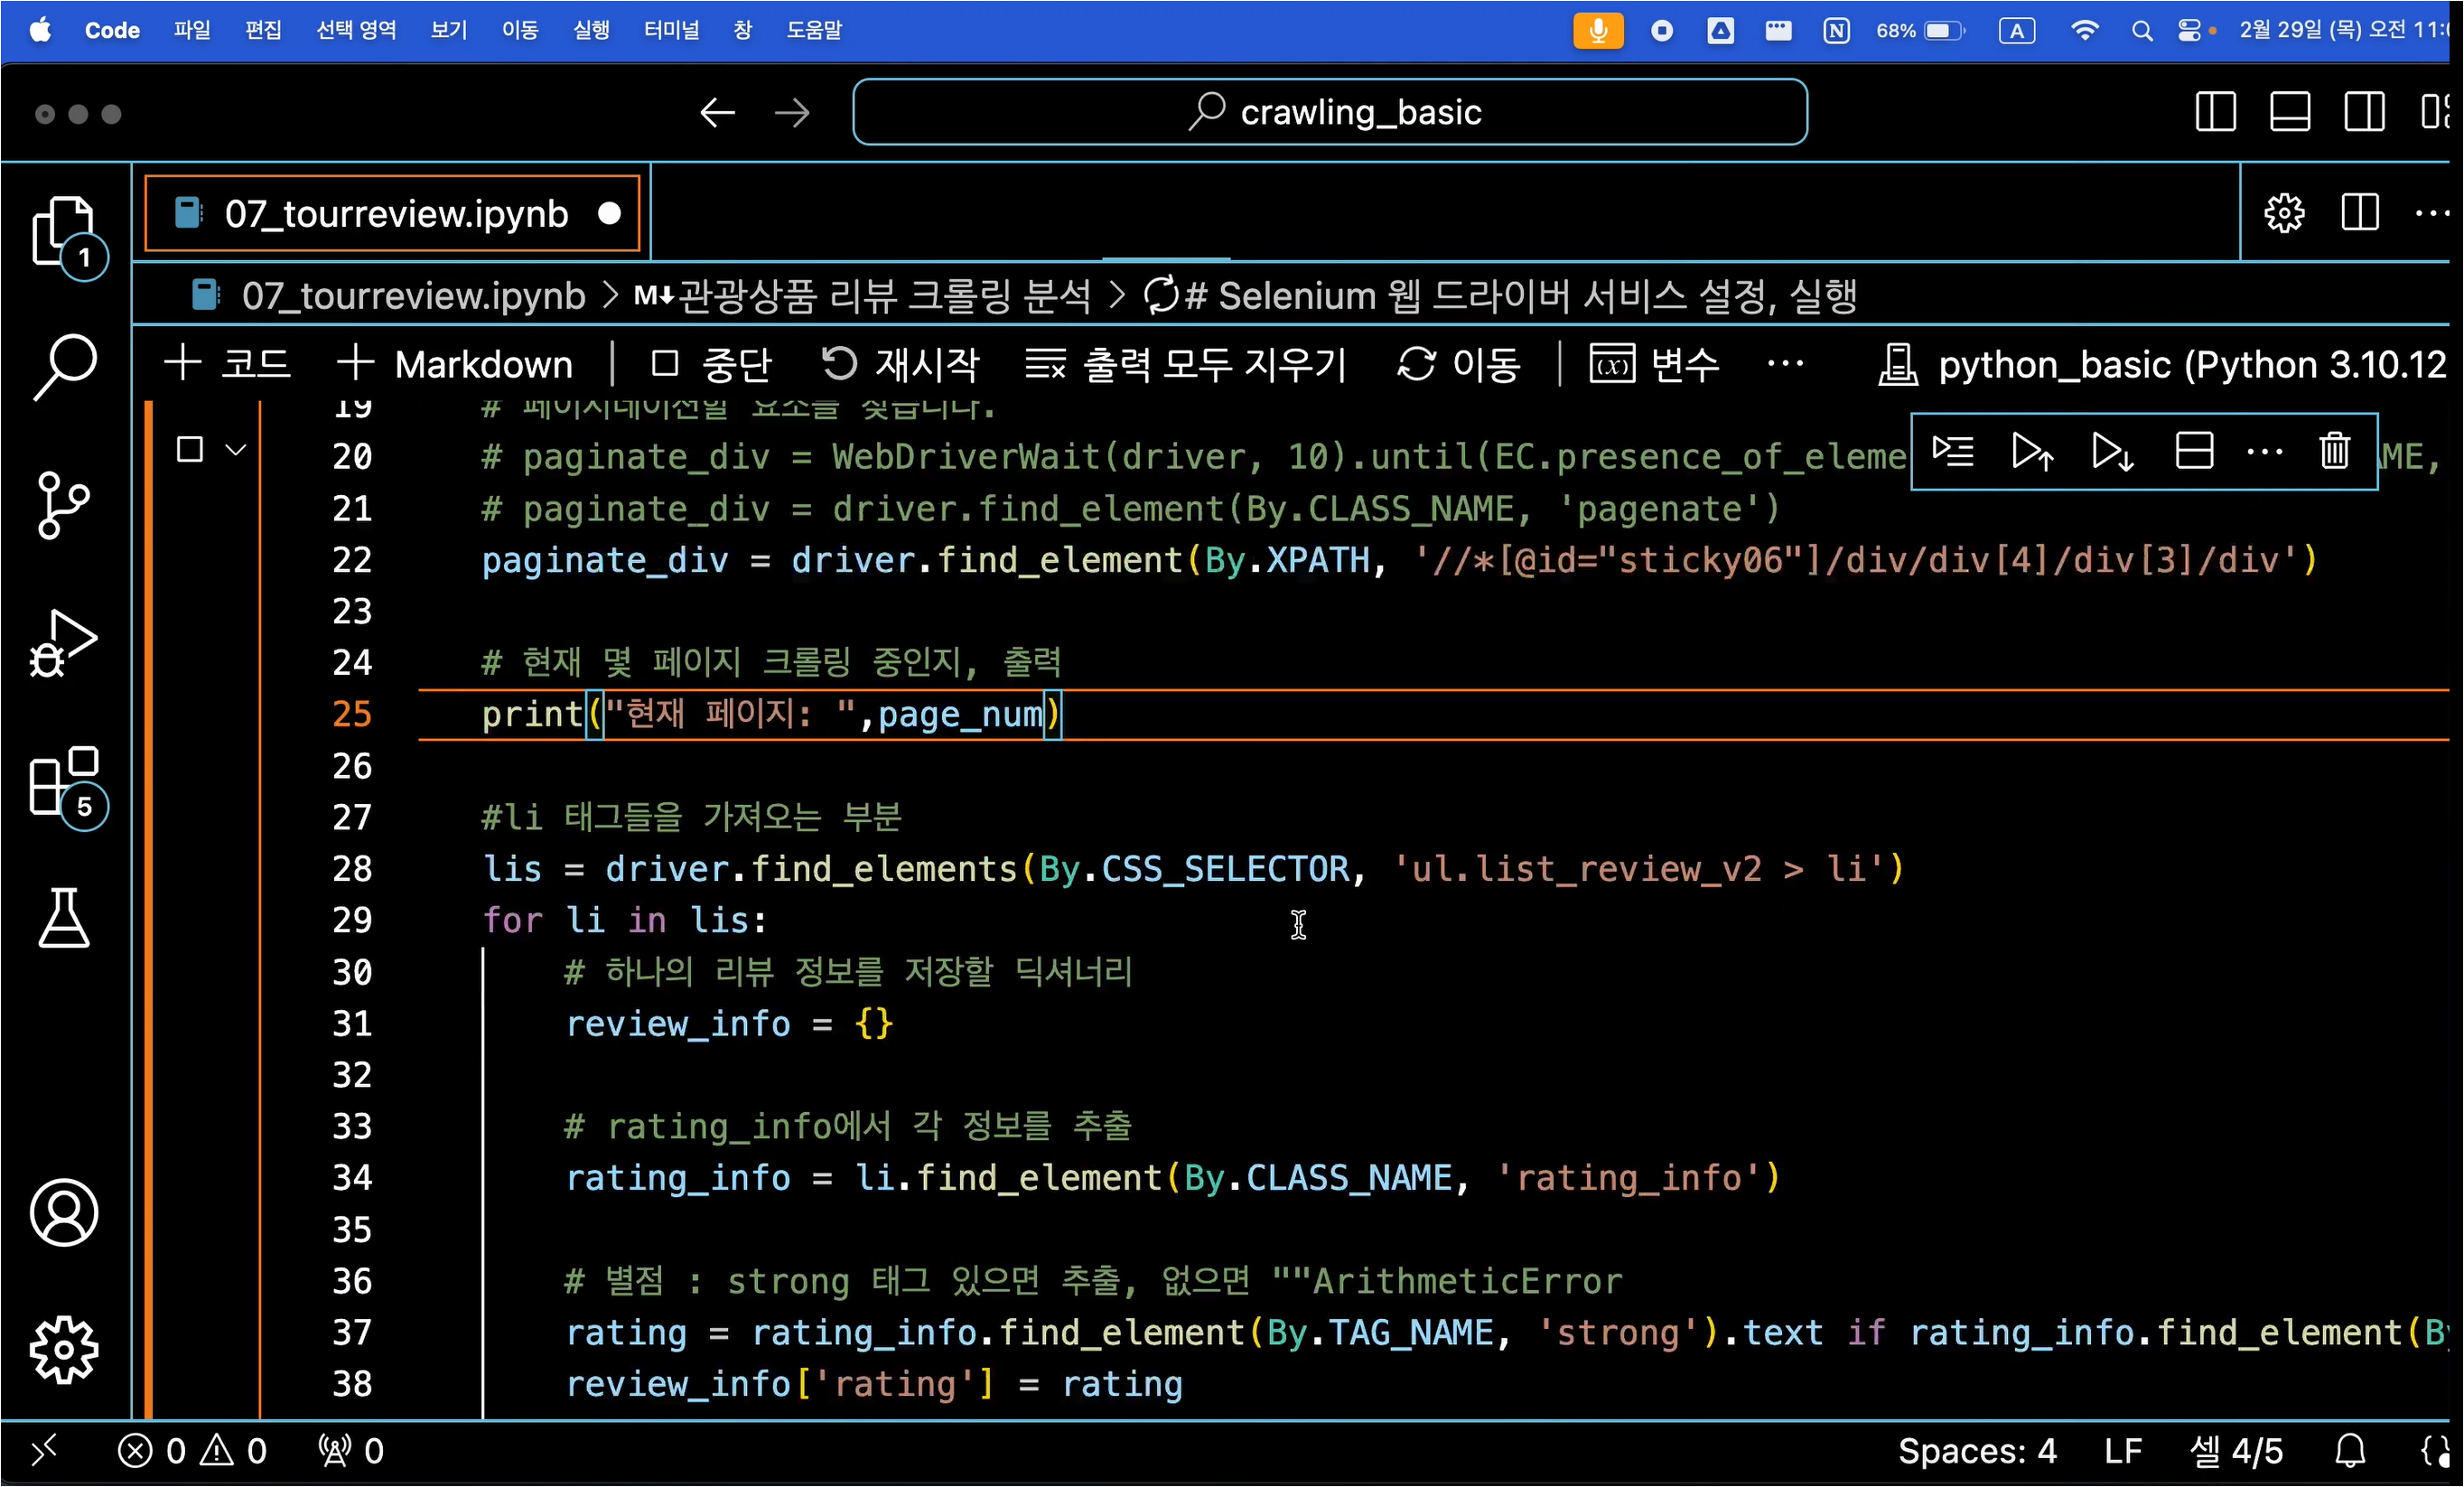Open Run and Debug view

(x=63, y=643)
